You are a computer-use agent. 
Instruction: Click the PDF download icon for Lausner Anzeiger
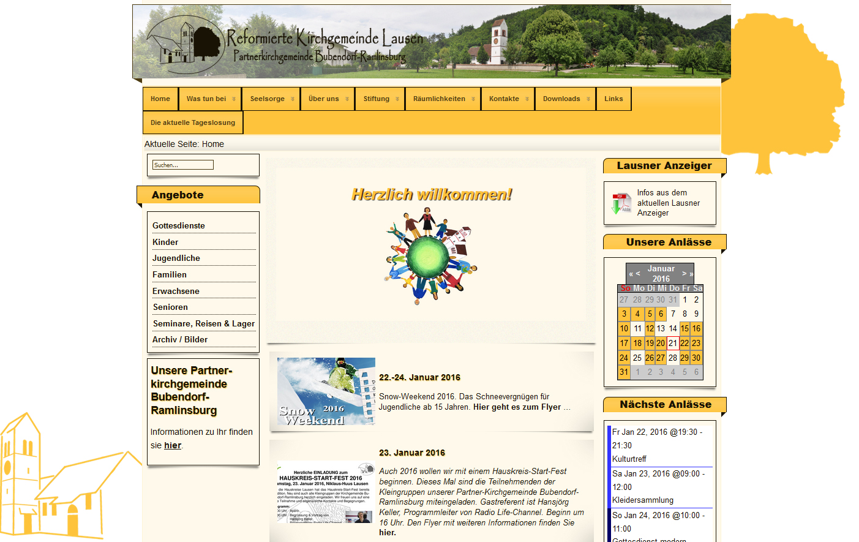point(621,203)
